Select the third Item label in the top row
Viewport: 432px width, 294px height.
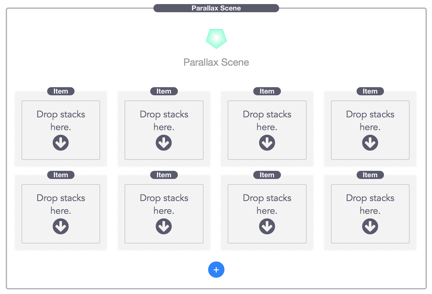pyautogui.click(x=267, y=91)
